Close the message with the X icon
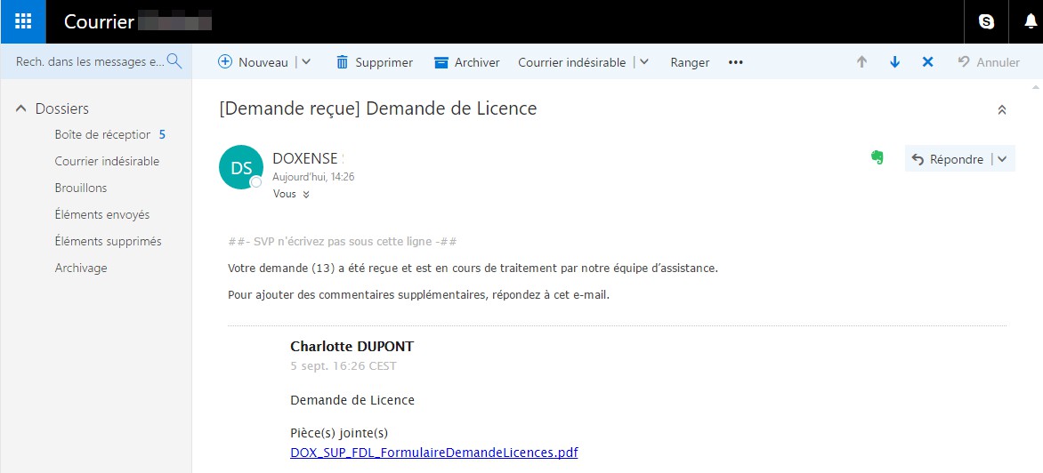This screenshot has height=473, width=1043. [x=927, y=62]
